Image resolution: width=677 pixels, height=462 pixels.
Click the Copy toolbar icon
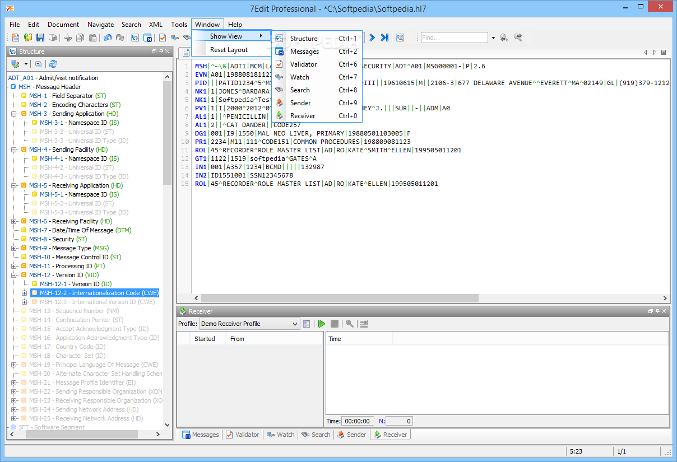coord(80,38)
